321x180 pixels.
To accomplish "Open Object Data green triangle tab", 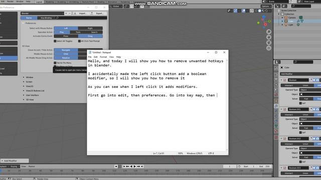I will pyautogui.click(x=276, y=126).
